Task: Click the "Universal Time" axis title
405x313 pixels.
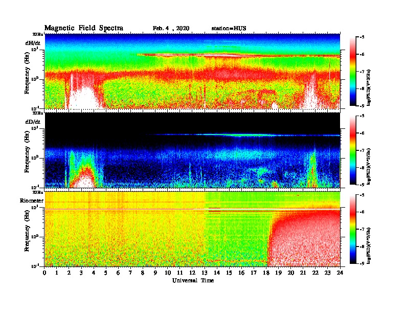Action: [x=193, y=280]
